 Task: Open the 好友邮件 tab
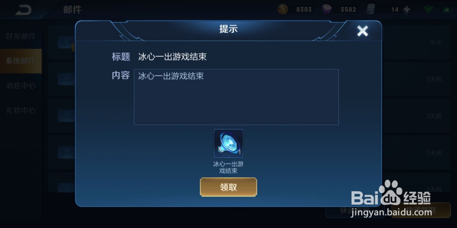click(x=21, y=36)
